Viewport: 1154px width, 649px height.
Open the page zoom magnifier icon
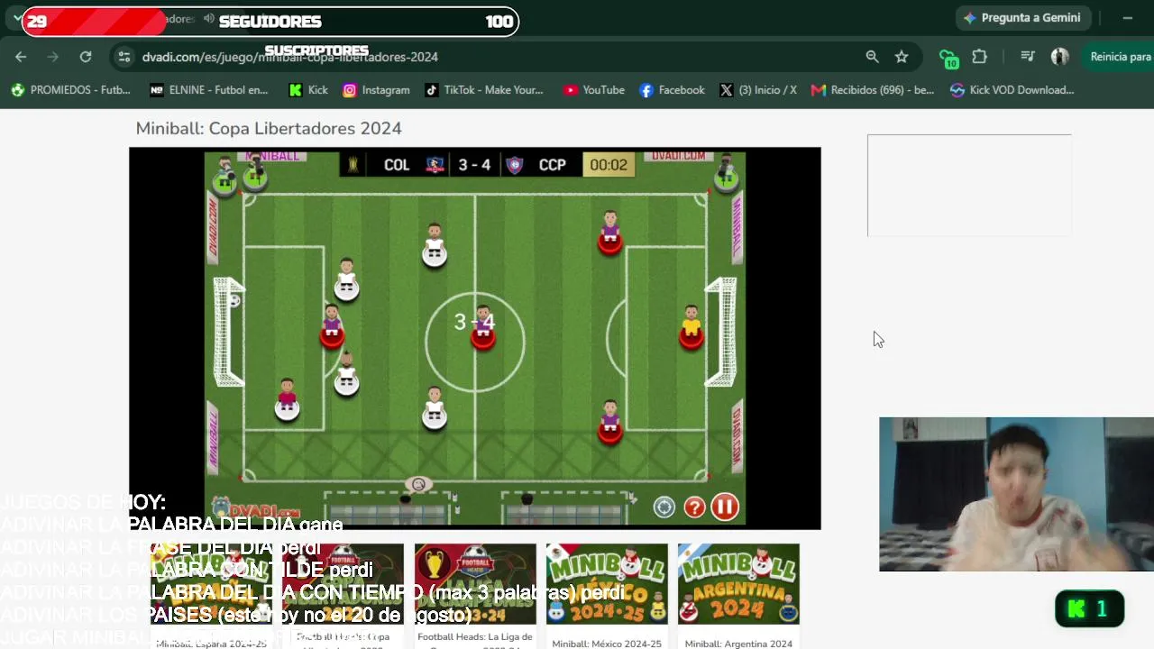coord(872,57)
